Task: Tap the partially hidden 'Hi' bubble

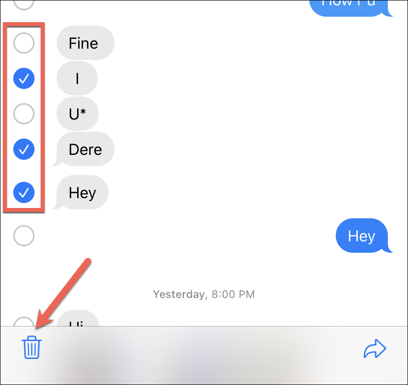Action: tap(78, 318)
